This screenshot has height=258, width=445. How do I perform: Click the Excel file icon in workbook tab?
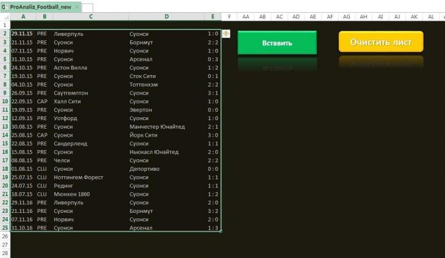[x=4, y=7]
